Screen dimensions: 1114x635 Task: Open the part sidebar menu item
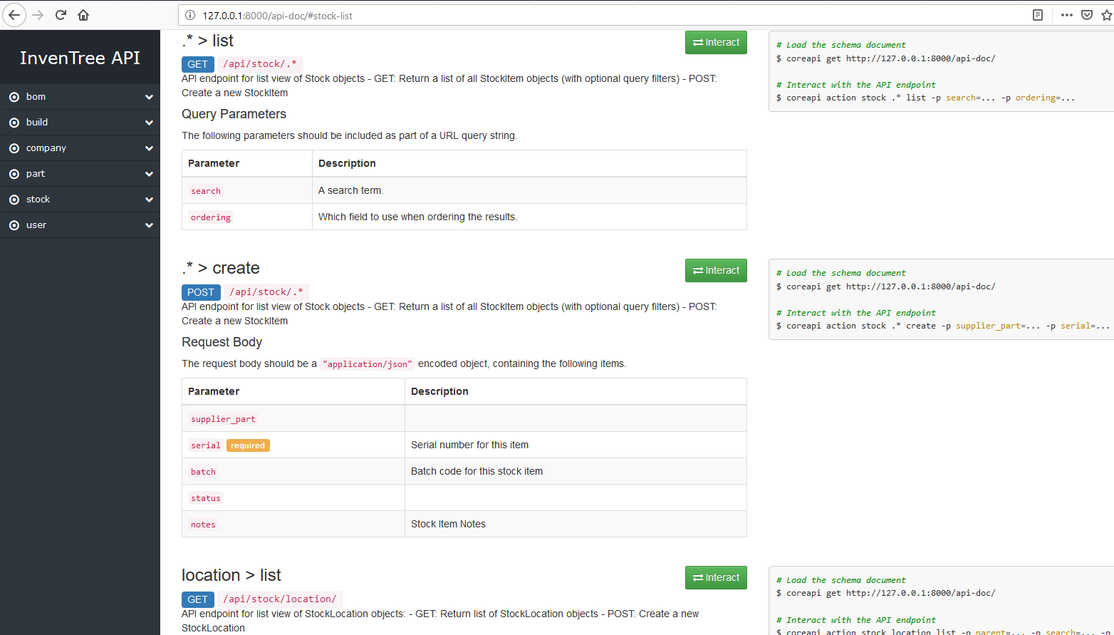coord(36,174)
